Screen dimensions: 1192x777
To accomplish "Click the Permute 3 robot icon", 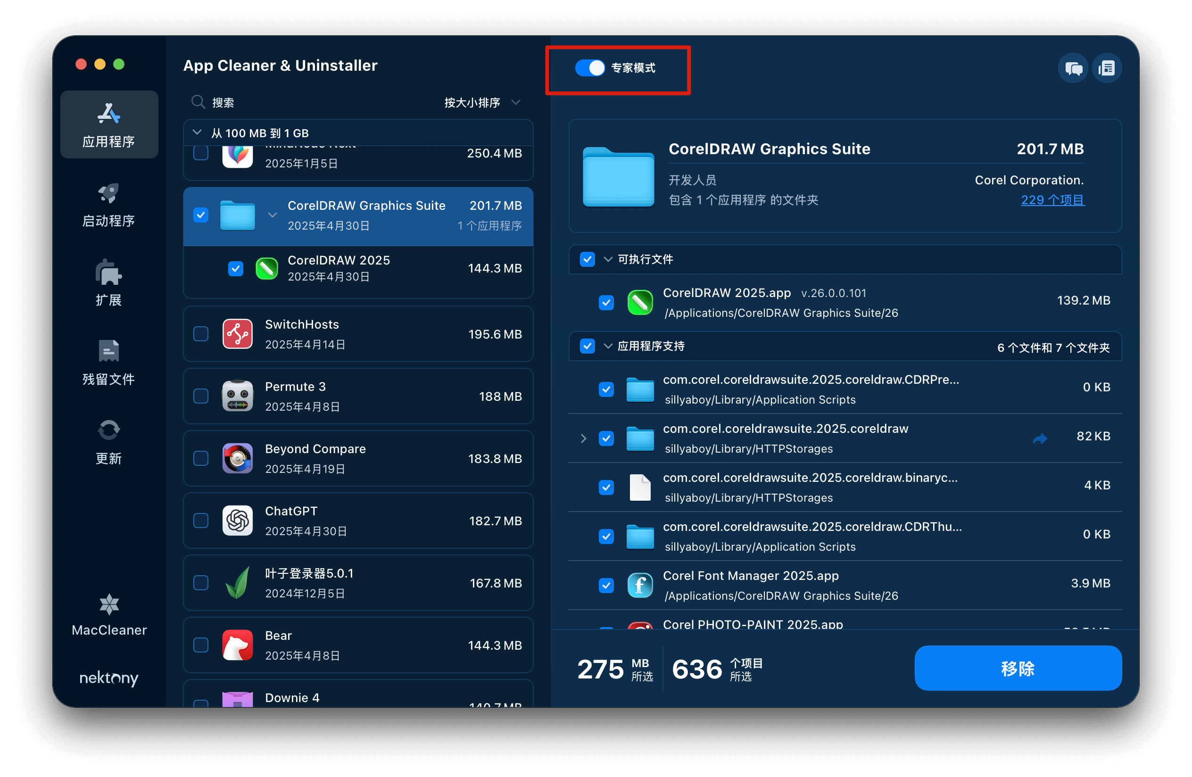I will [x=237, y=396].
